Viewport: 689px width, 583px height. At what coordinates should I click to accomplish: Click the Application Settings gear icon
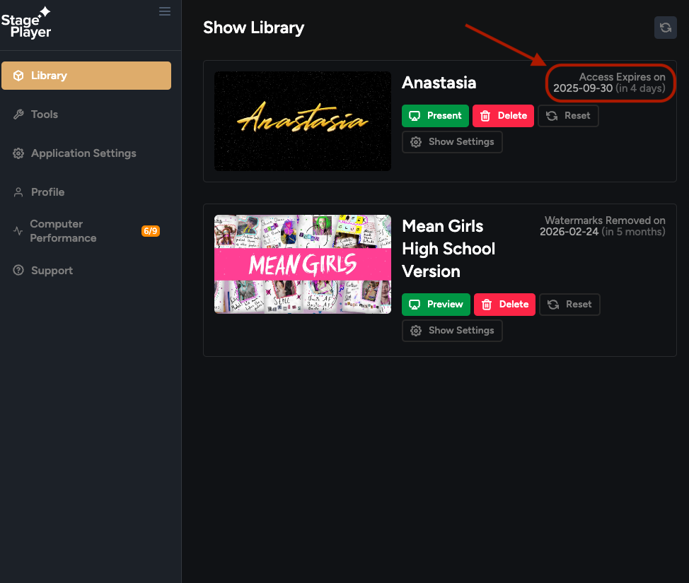coord(18,153)
